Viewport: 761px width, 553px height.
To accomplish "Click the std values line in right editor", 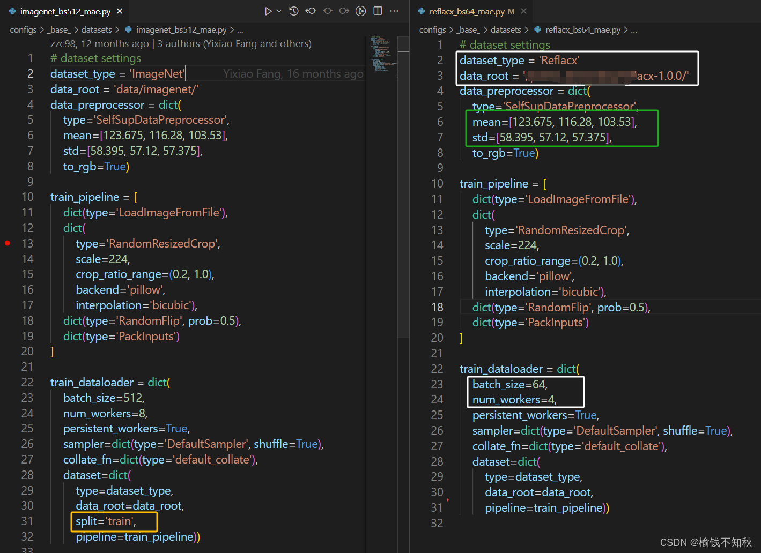I will coord(542,138).
